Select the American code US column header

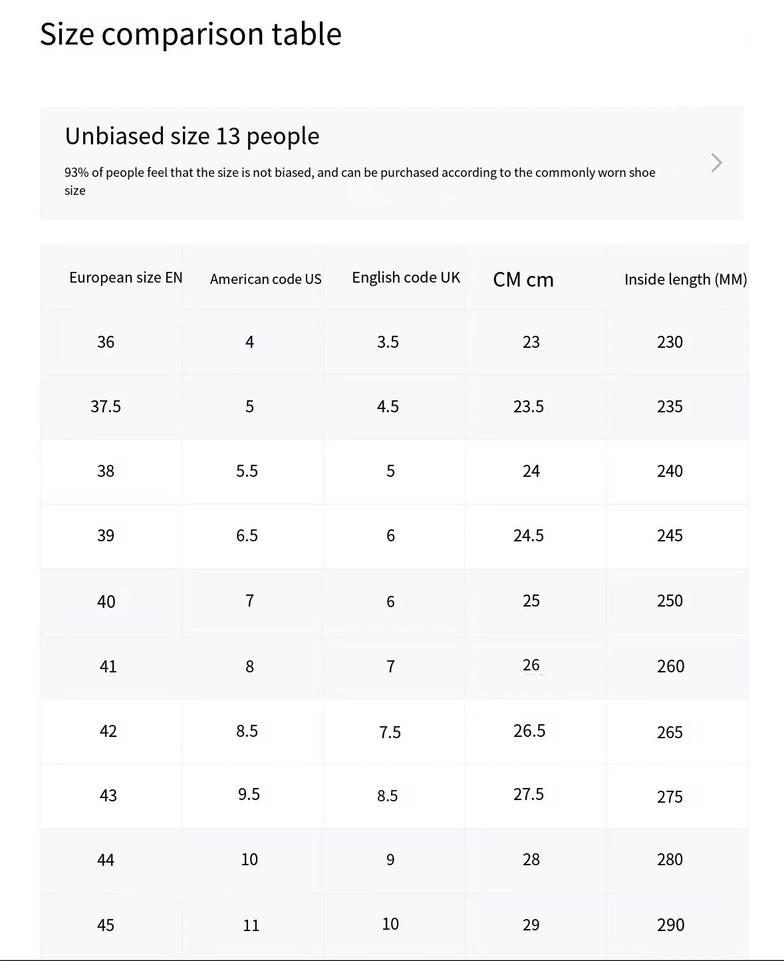click(266, 279)
